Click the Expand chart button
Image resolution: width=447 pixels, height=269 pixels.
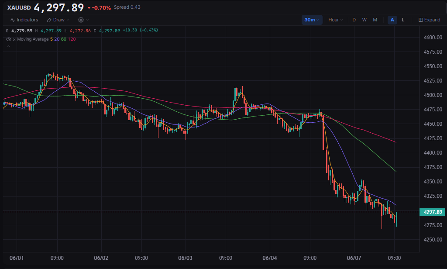point(430,20)
